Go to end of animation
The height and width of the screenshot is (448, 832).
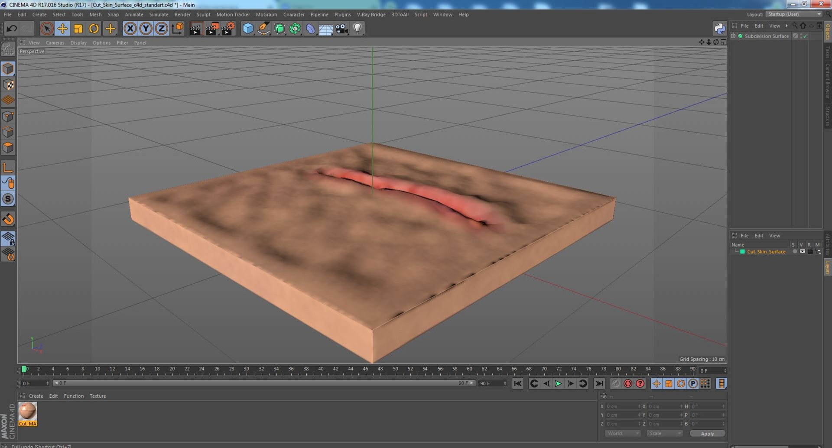coord(599,383)
